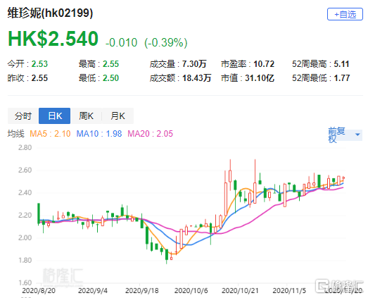Click the 均线 label
Screen dimensions: 368x298
(15, 134)
